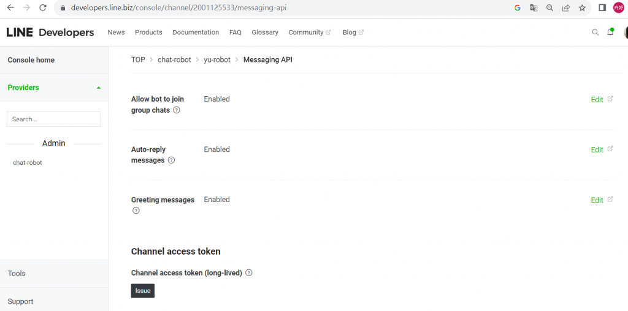Open the Documentation menu item
Image resolution: width=628 pixels, height=311 pixels.
[x=196, y=32]
